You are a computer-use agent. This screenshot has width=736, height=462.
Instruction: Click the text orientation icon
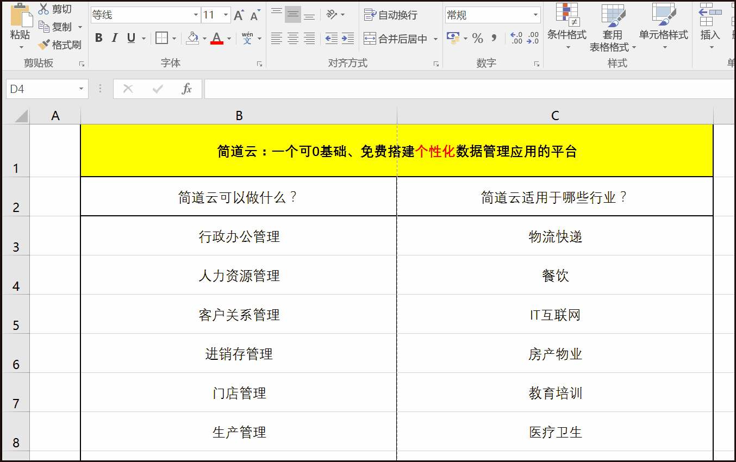point(332,14)
